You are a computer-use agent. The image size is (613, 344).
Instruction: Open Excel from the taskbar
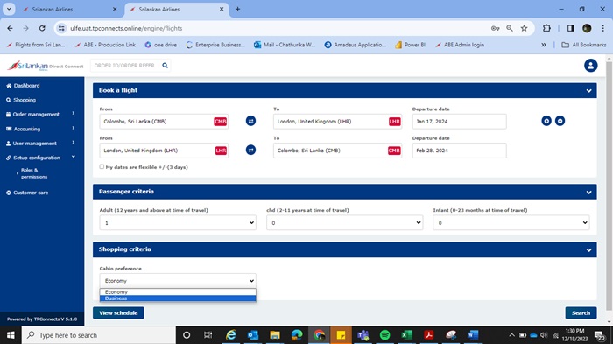tap(406, 335)
